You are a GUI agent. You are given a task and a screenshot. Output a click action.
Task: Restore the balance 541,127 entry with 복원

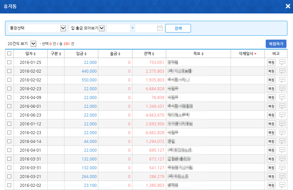point(271,168)
